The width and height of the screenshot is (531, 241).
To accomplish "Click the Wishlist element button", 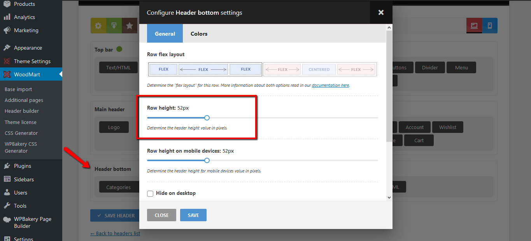I will [448, 127].
